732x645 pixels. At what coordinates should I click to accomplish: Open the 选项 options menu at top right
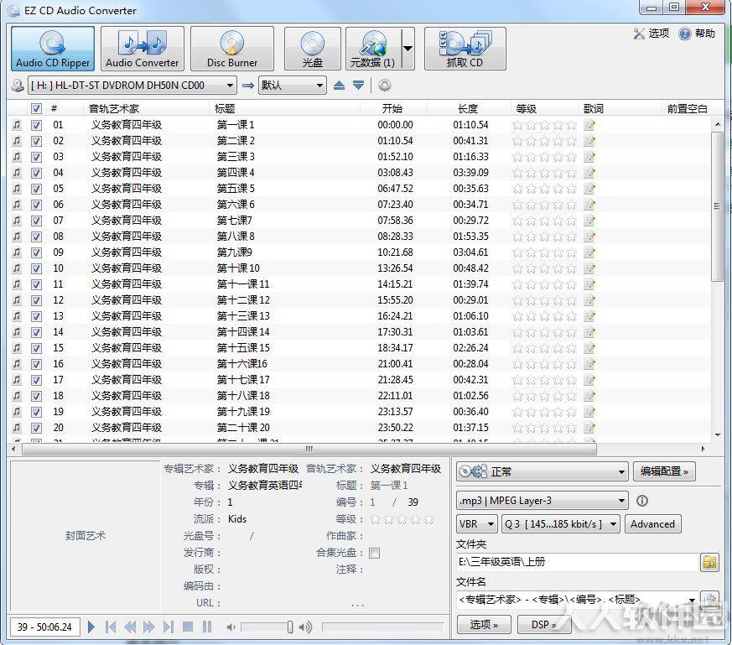pyautogui.click(x=652, y=34)
